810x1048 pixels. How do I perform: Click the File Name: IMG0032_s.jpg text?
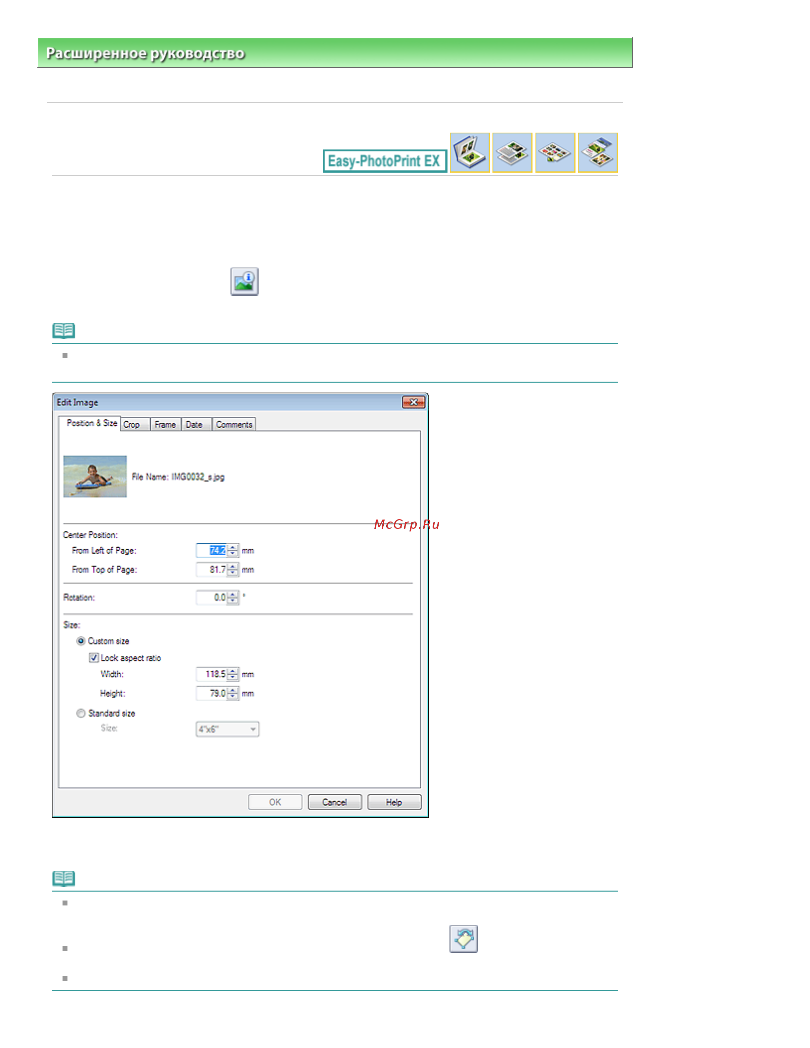pos(178,477)
